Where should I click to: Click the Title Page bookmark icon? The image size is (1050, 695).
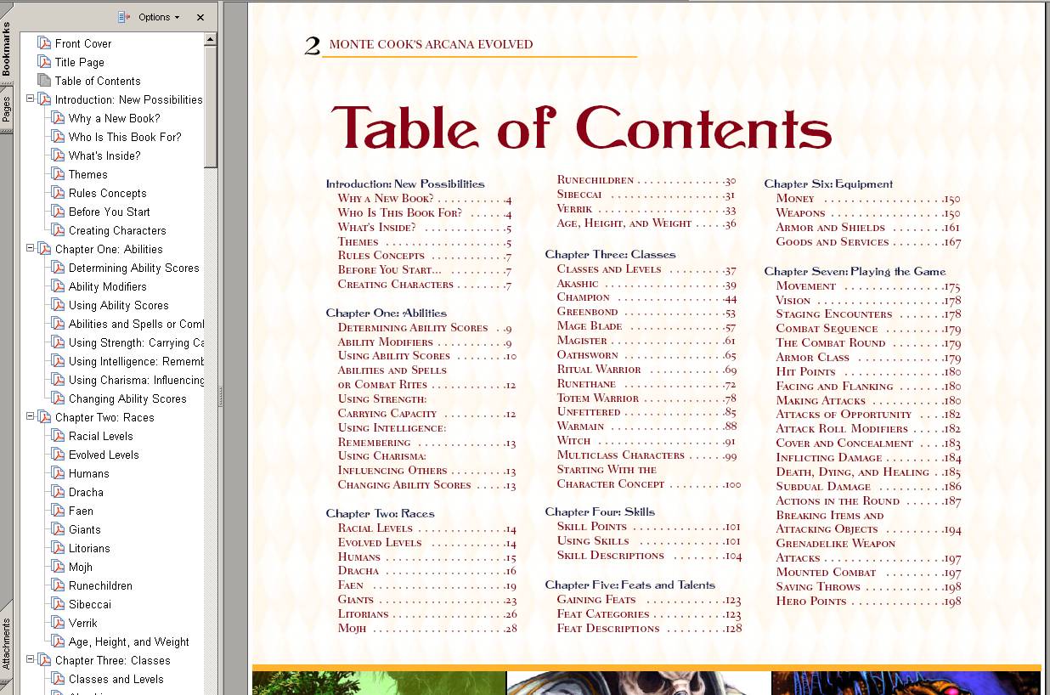pyautogui.click(x=44, y=62)
